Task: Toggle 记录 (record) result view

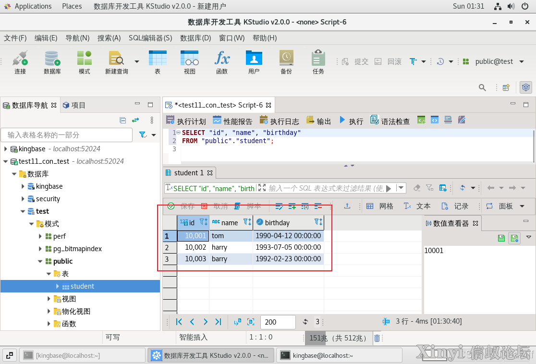Action: coord(455,206)
